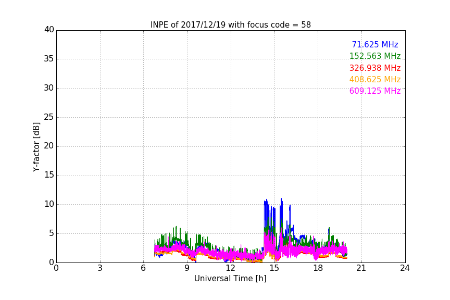Viewport: 450px width, 300px height.
Task: Click the x-axis tick value 18
Action: pos(318,268)
